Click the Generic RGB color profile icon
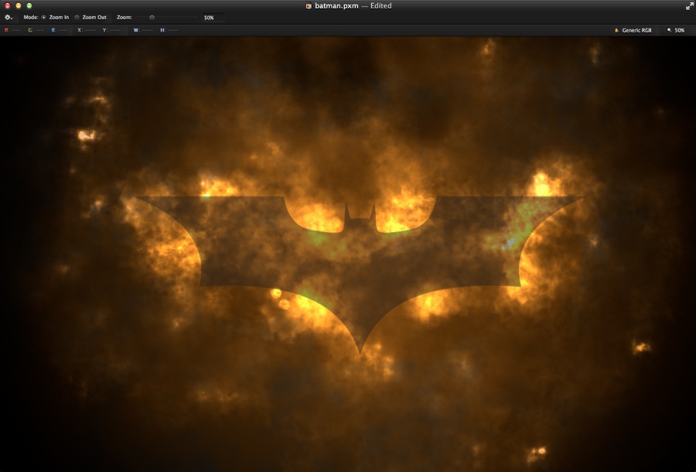The image size is (696, 472). pos(616,30)
